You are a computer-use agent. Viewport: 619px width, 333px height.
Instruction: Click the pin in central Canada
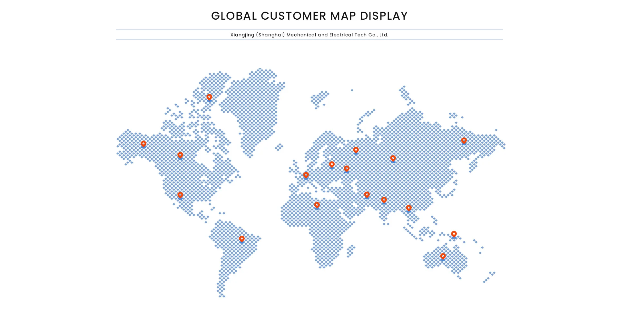click(x=180, y=155)
